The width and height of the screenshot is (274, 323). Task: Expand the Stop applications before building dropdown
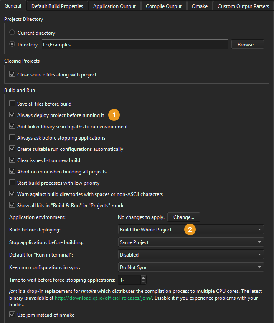tap(191, 242)
